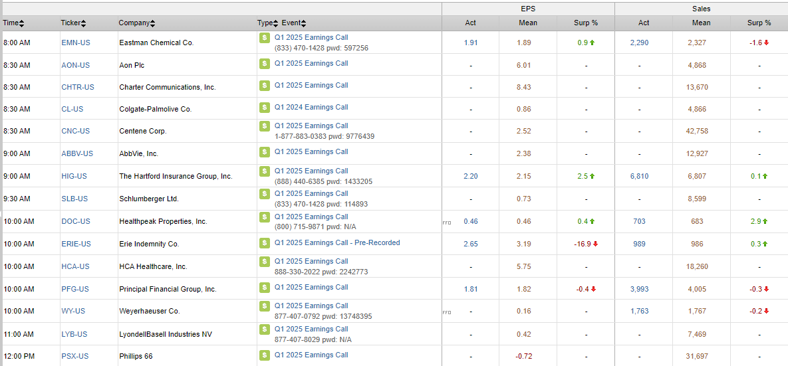Open the PFG-US ticker link

(x=75, y=289)
